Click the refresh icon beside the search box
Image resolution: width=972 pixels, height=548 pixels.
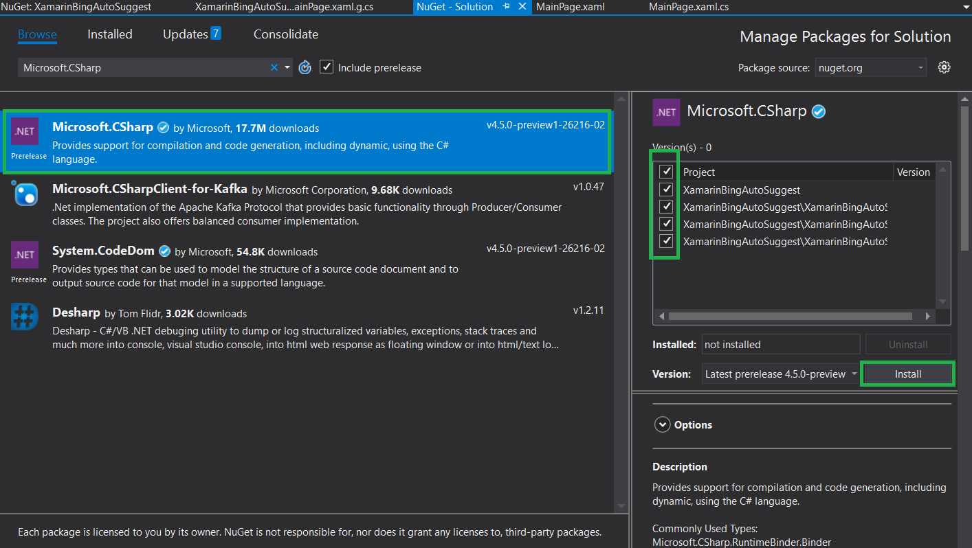pyautogui.click(x=305, y=67)
